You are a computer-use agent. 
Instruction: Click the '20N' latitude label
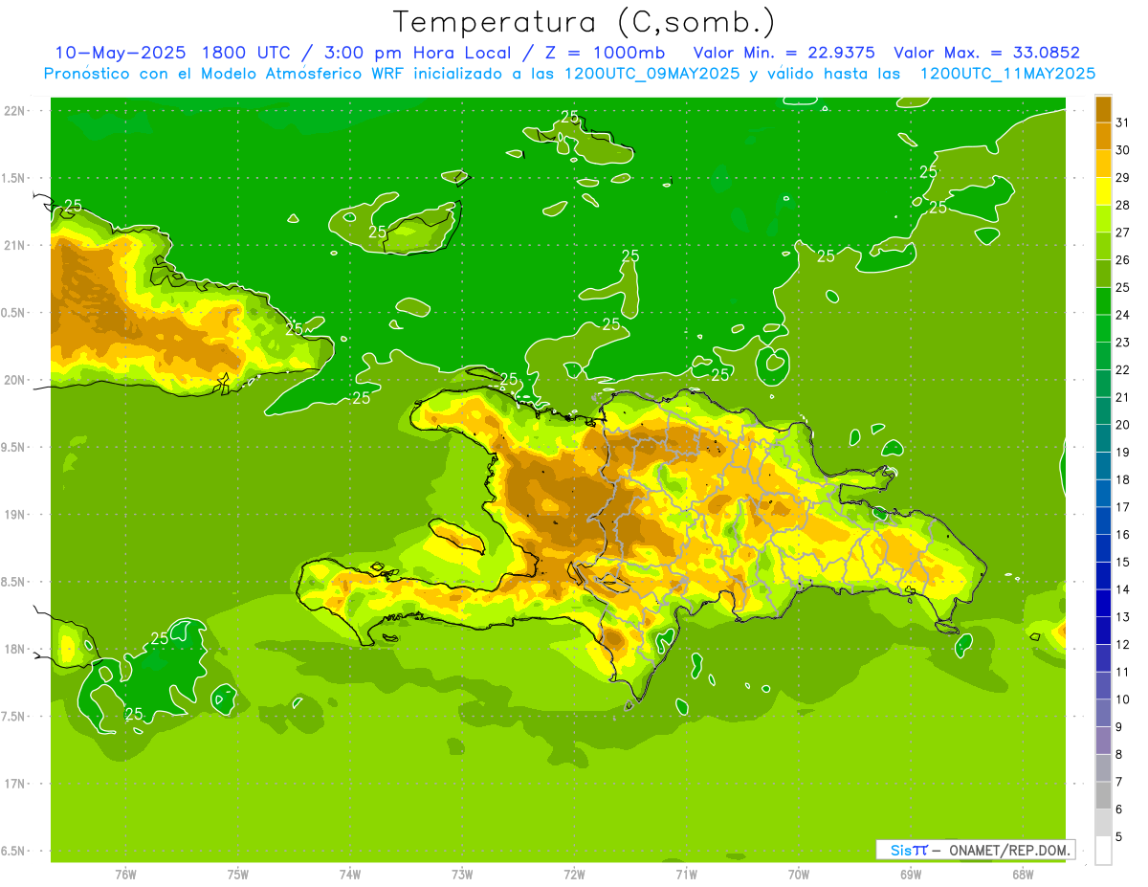coord(15,380)
